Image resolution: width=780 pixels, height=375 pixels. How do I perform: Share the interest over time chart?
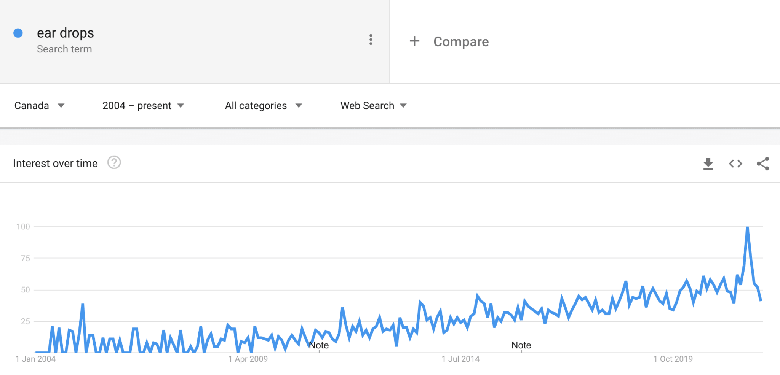pos(763,164)
